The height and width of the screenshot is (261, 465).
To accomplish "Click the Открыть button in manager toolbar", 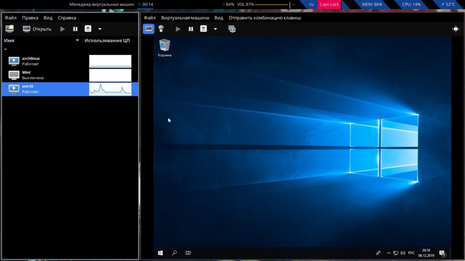I will point(37,29).
